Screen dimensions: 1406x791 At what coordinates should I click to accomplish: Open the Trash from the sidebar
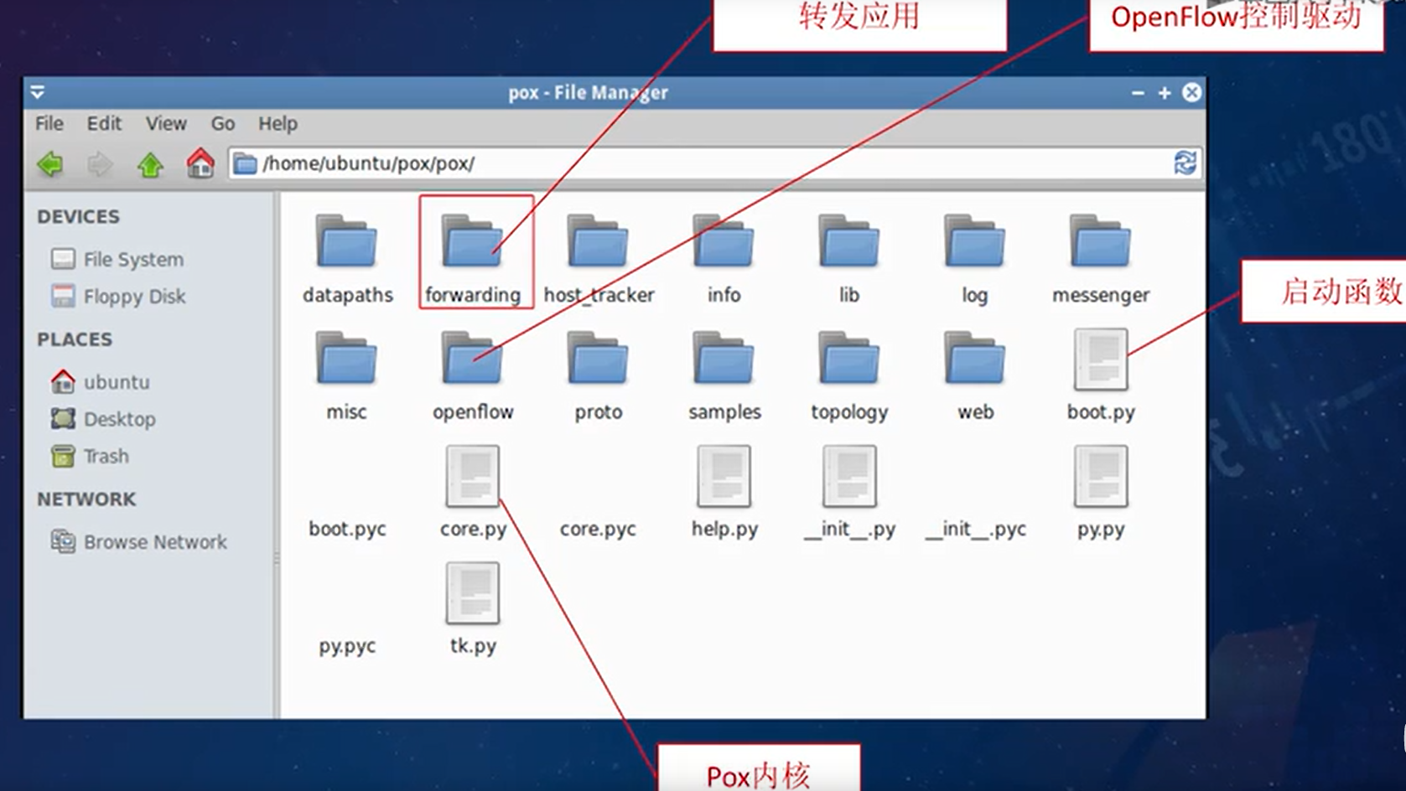106,457
